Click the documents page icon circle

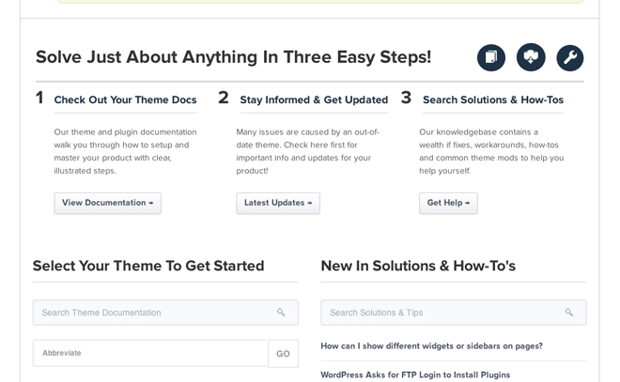click(x=491, y=57)
